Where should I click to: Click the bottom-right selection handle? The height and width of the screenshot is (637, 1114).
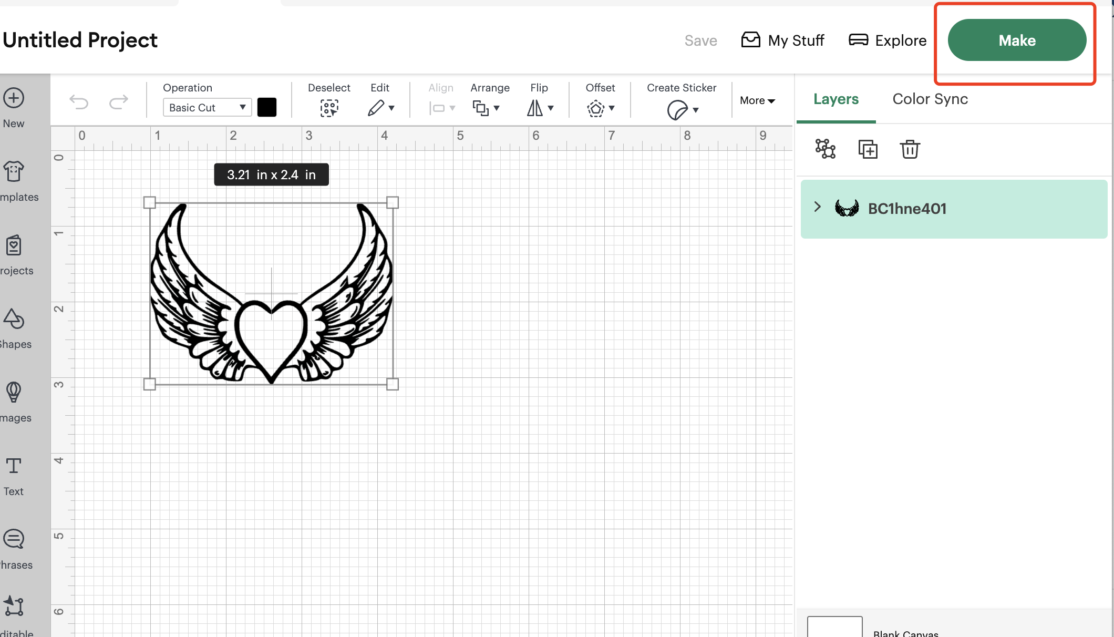tap(393, 384)
